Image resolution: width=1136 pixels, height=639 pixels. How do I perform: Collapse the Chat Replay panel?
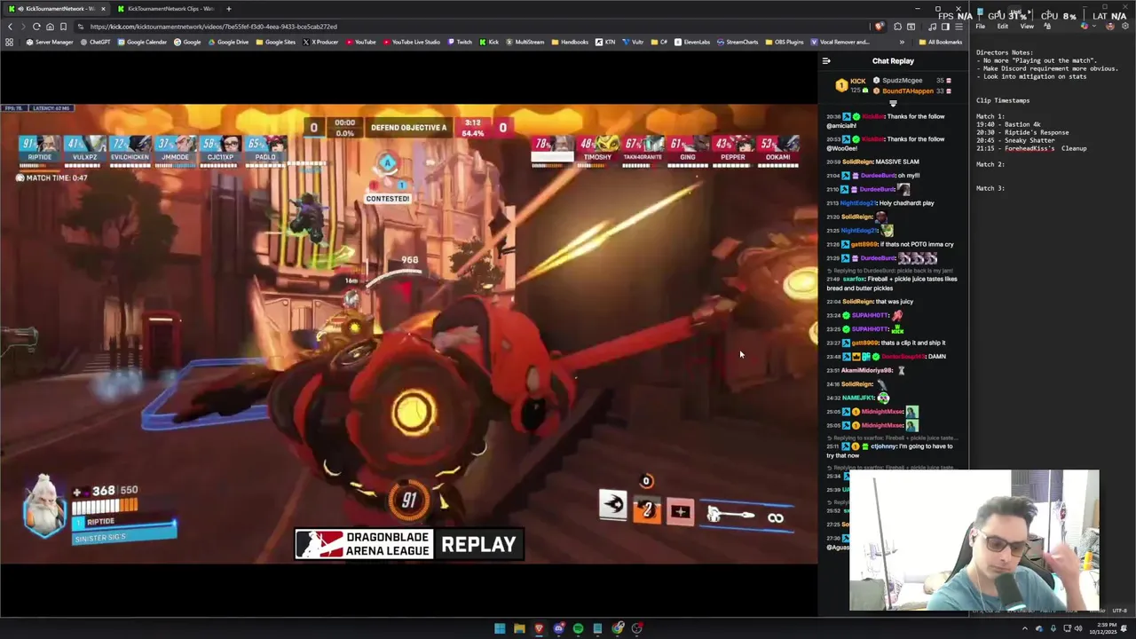coord(826,61)
